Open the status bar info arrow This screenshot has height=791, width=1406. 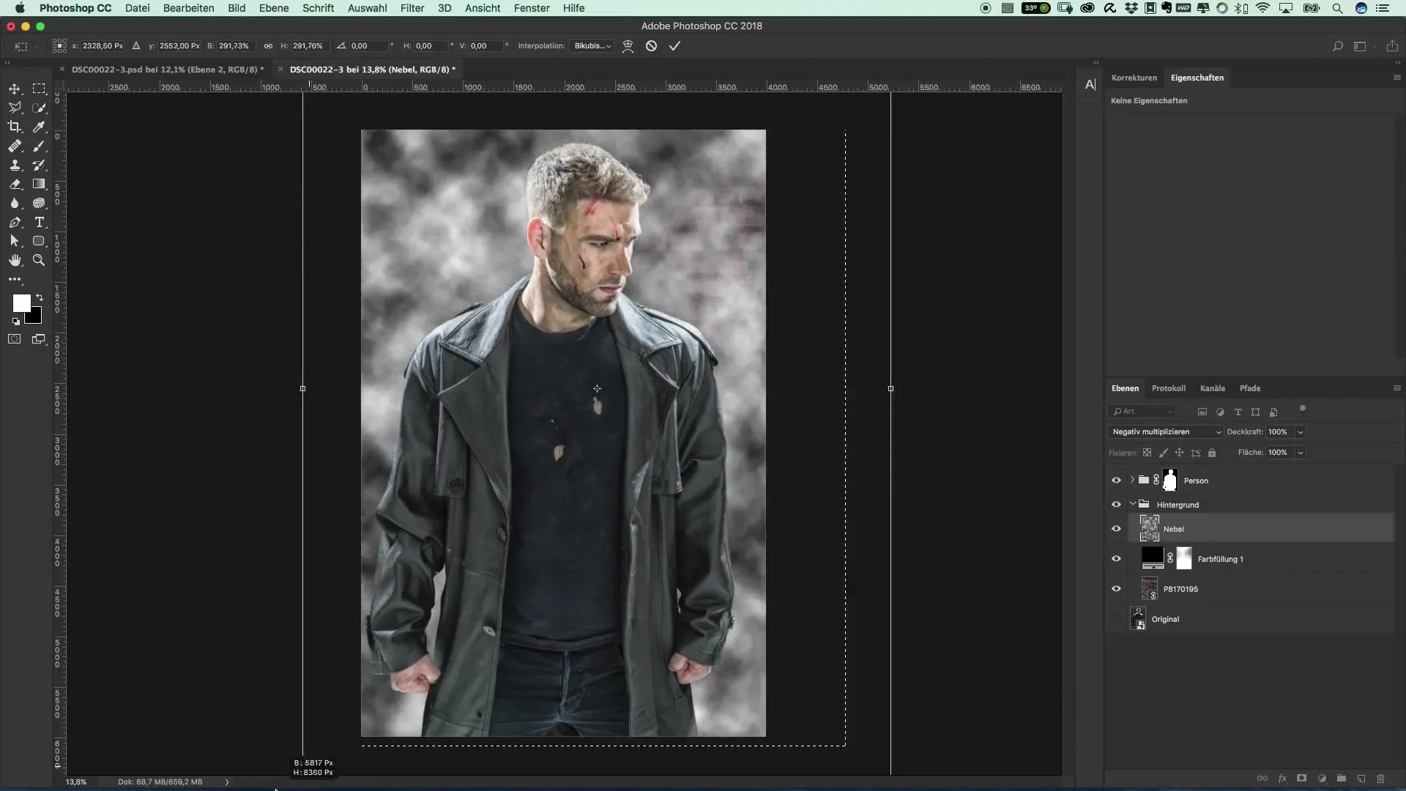[x=227, y=781]
